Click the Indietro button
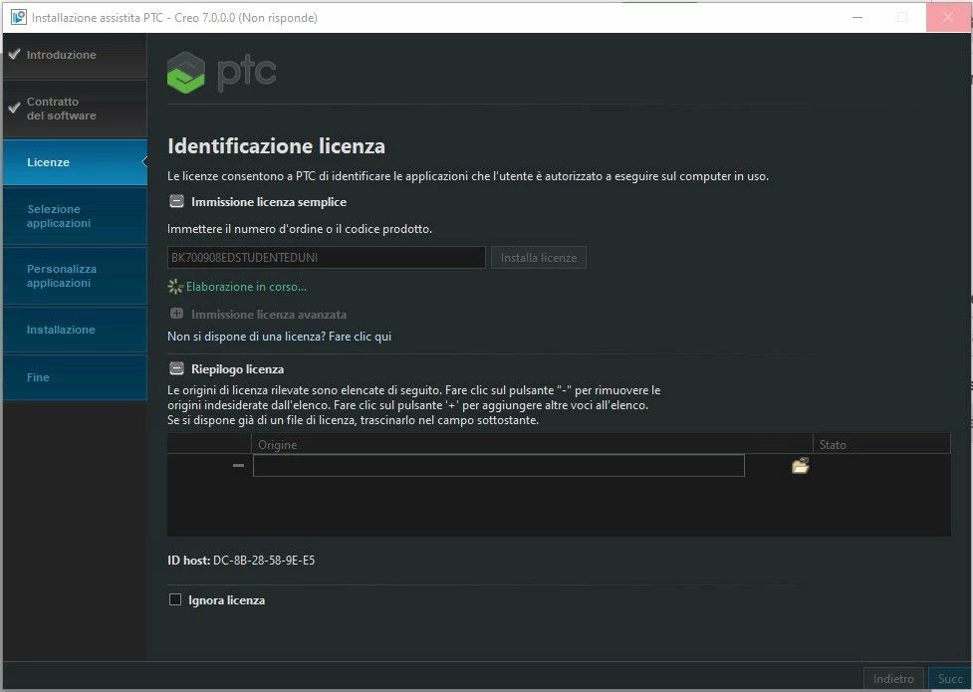 pos(893,679)
